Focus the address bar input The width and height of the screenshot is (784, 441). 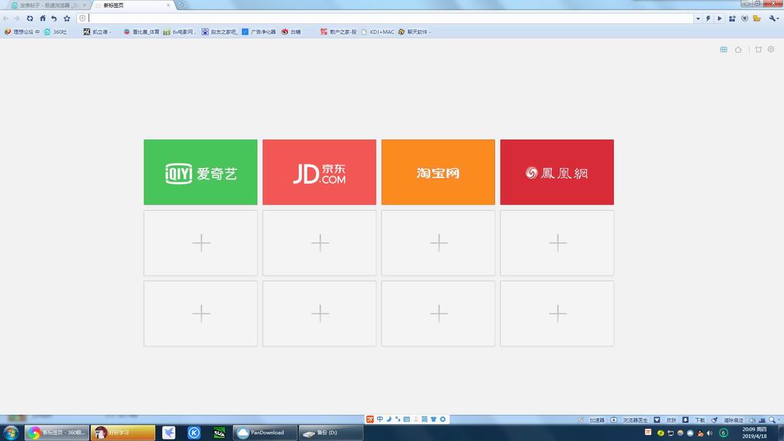click(x=390, y=18)
